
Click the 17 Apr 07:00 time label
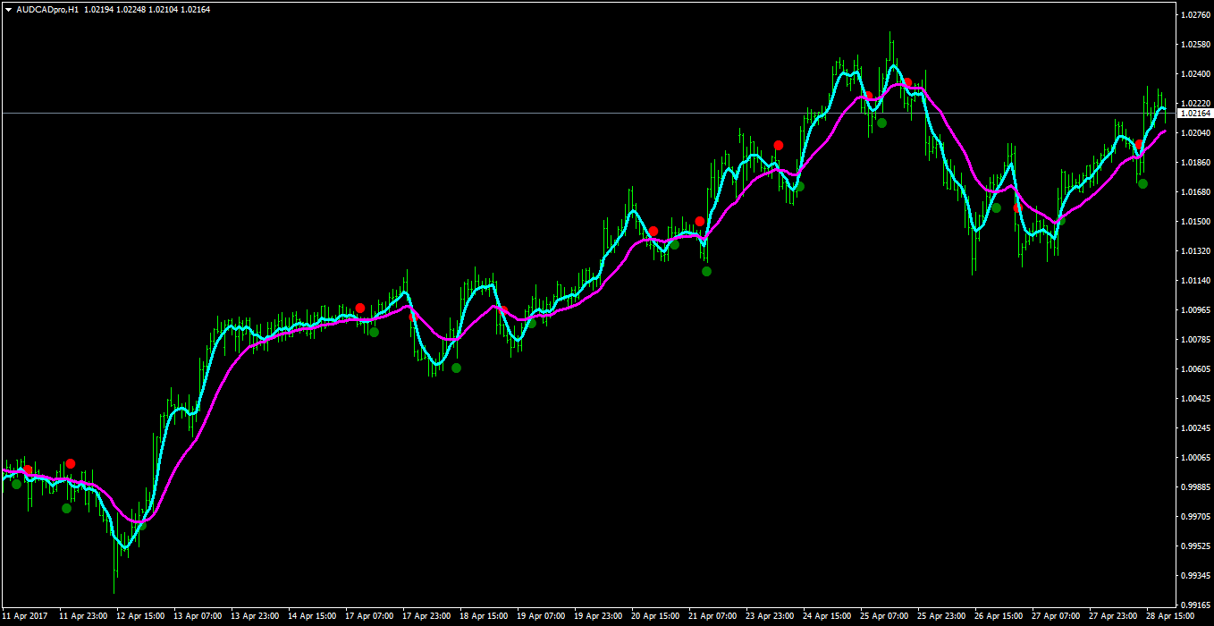tap(369, 616)
